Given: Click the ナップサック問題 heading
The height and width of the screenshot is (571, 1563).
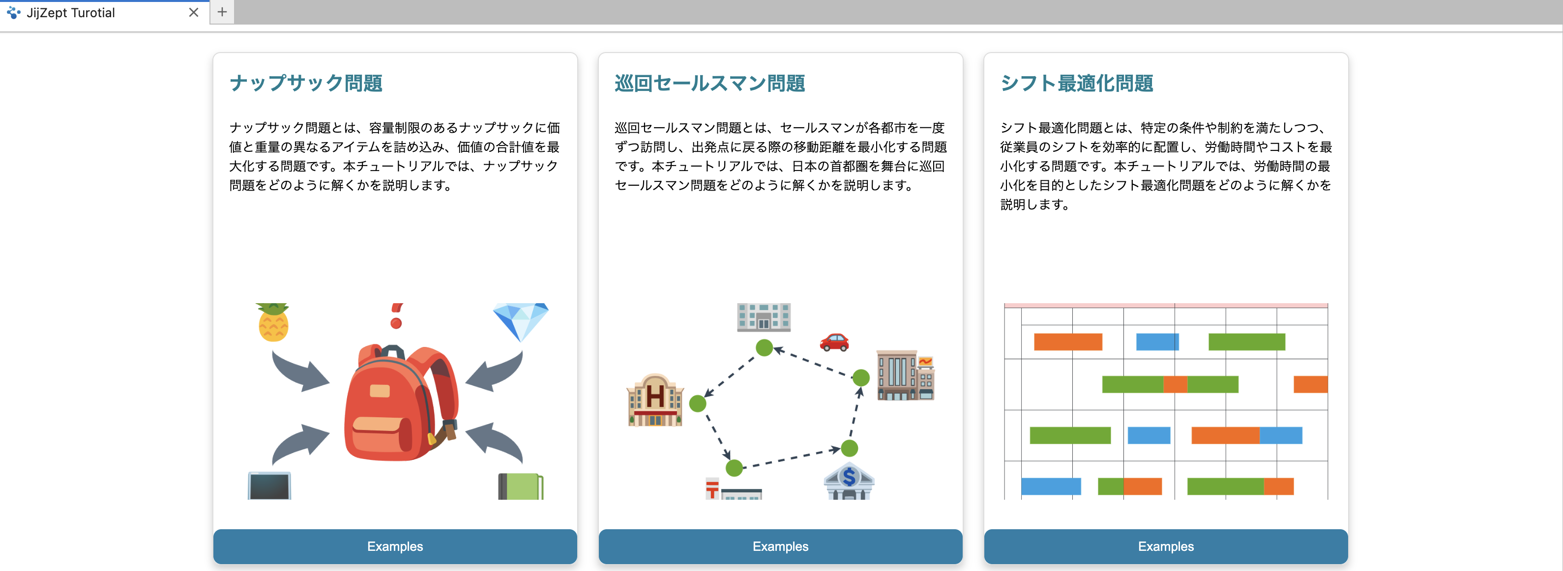Looking at the screenshot, I should pyautogui.click(x=306, y=83).
